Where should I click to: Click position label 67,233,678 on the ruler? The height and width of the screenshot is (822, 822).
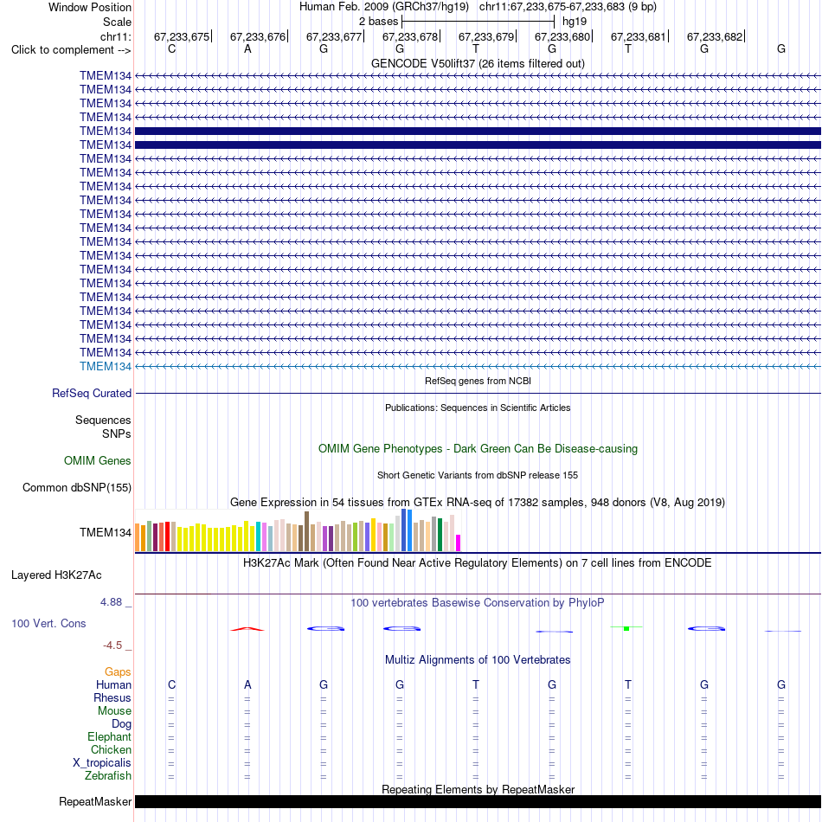point(410,36)
